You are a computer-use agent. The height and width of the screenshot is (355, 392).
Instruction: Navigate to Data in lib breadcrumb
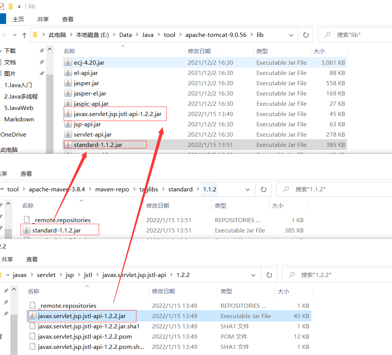(125, 35)
